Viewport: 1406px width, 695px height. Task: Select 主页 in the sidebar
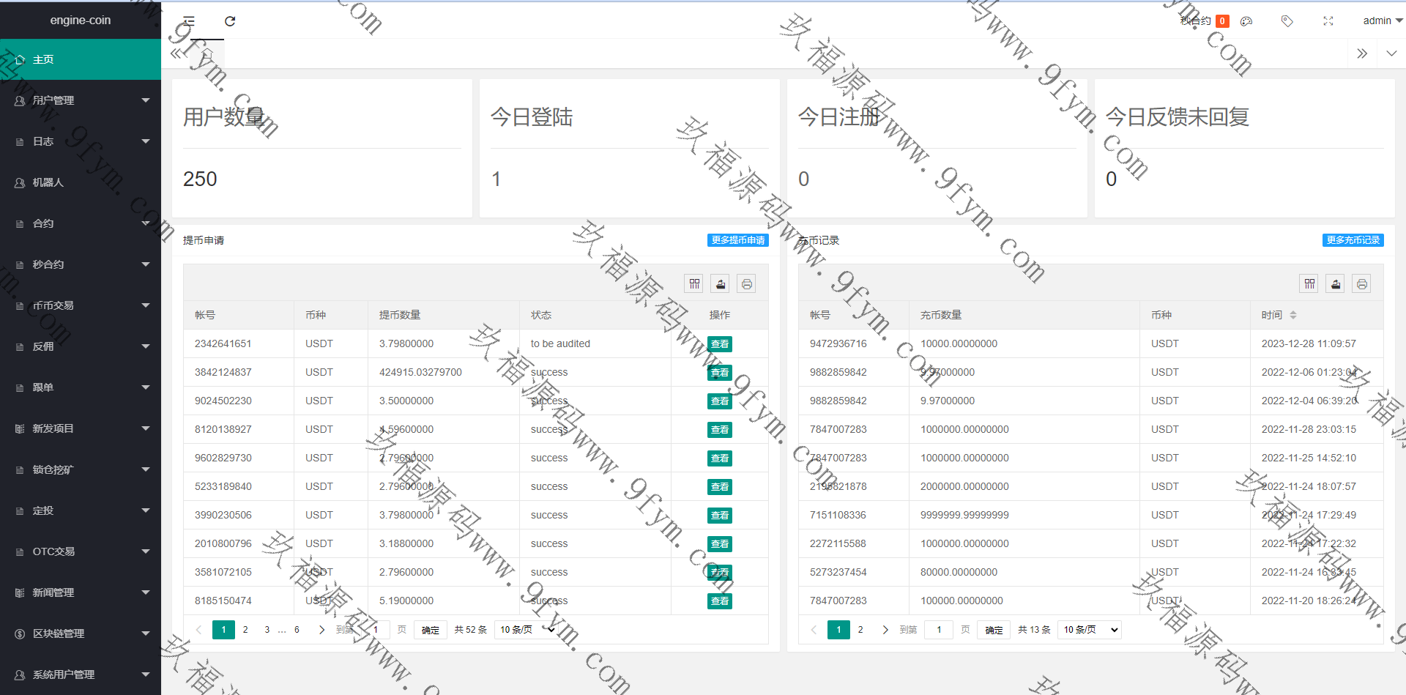pos(81,59)
